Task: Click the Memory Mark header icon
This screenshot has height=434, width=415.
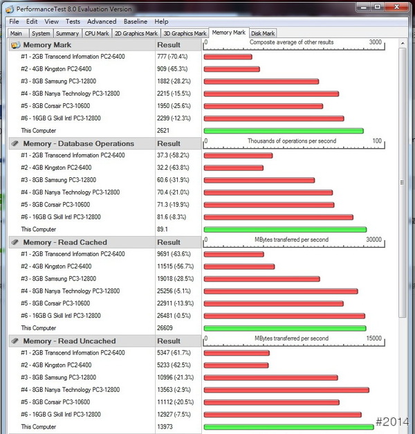Action: 15,45
